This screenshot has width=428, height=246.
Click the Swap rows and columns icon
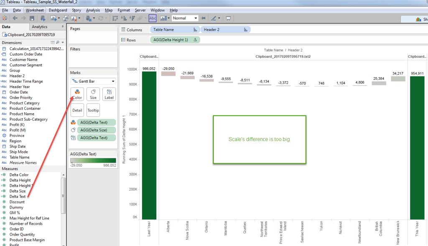[115, 18]
